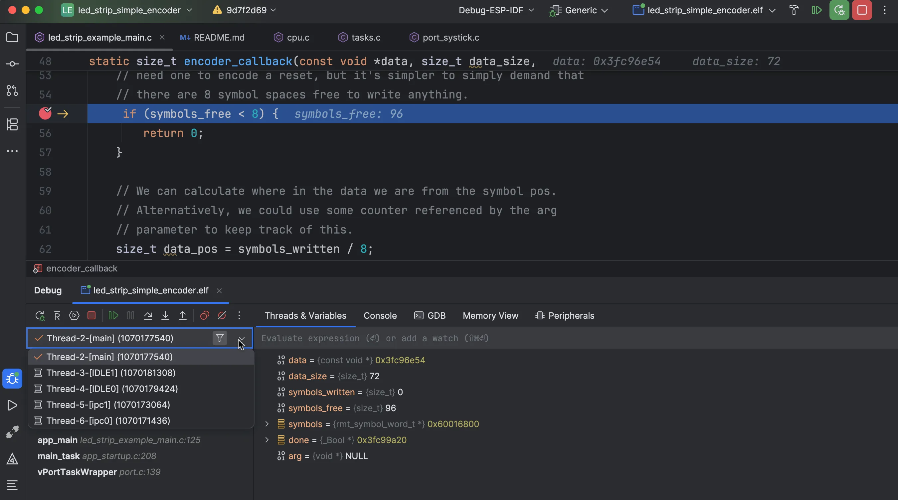Click the Build hammer icon
Viewport: 898px width, 500px height.
click(794, 10)
